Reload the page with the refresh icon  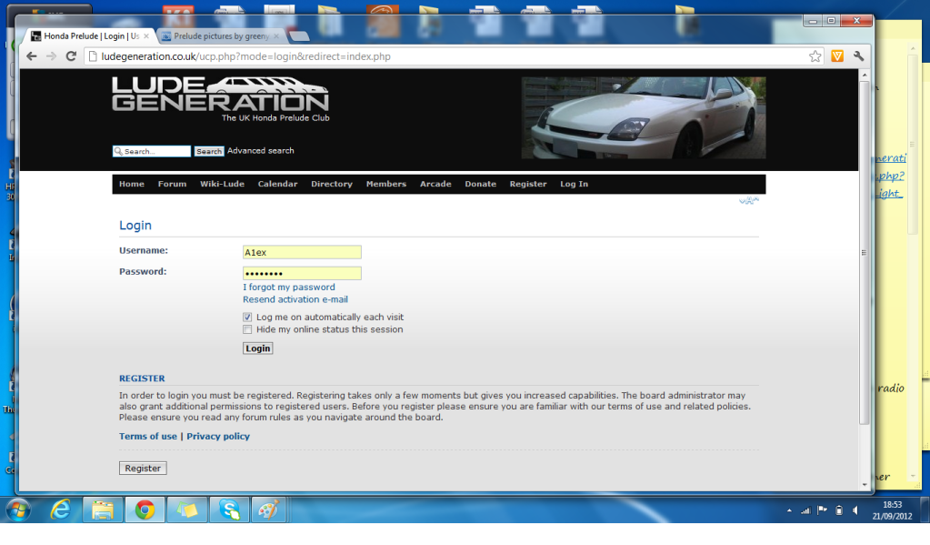pyautogui.click(x=71, y=56)
